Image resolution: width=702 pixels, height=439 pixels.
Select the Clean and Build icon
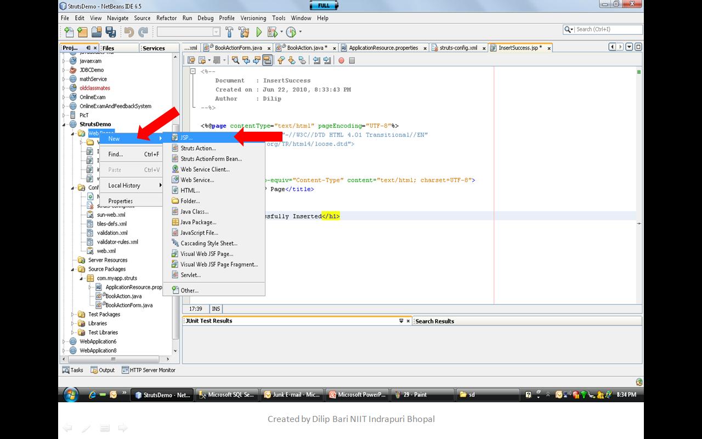coord(244,31)
